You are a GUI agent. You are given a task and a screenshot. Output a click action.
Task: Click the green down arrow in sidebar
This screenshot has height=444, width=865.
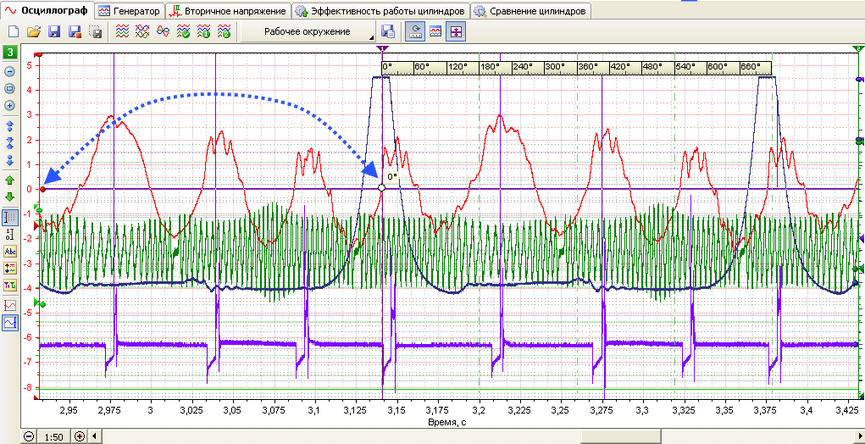tap(10, 197)
